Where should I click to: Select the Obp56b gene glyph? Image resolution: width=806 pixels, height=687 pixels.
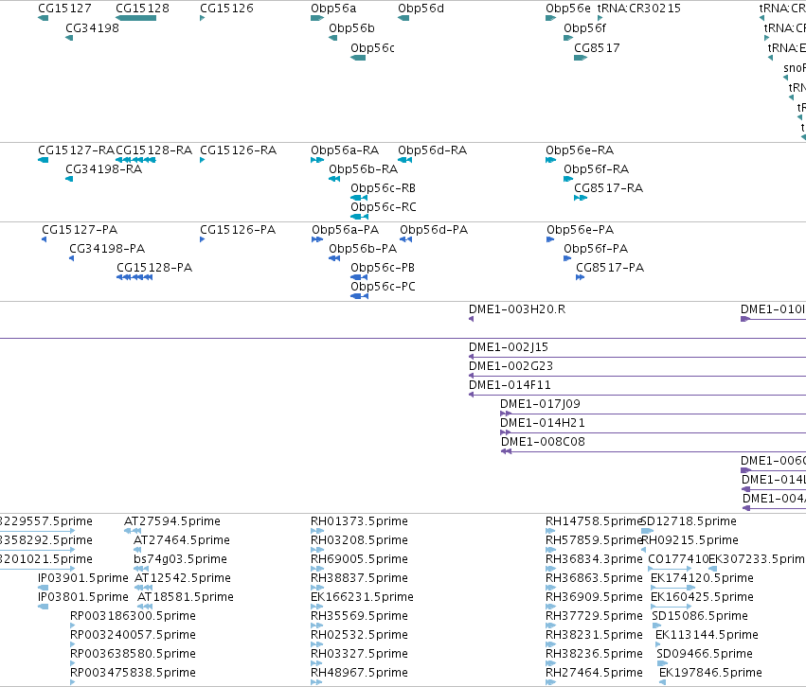click(x=333, y=38)
